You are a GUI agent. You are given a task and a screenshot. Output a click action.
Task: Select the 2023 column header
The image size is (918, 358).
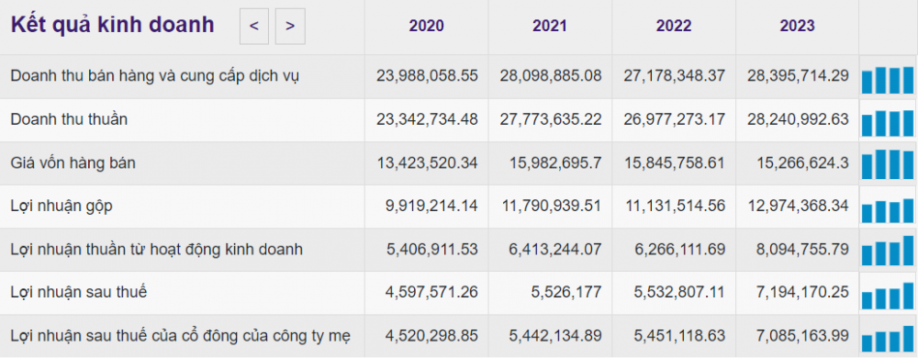797,27
